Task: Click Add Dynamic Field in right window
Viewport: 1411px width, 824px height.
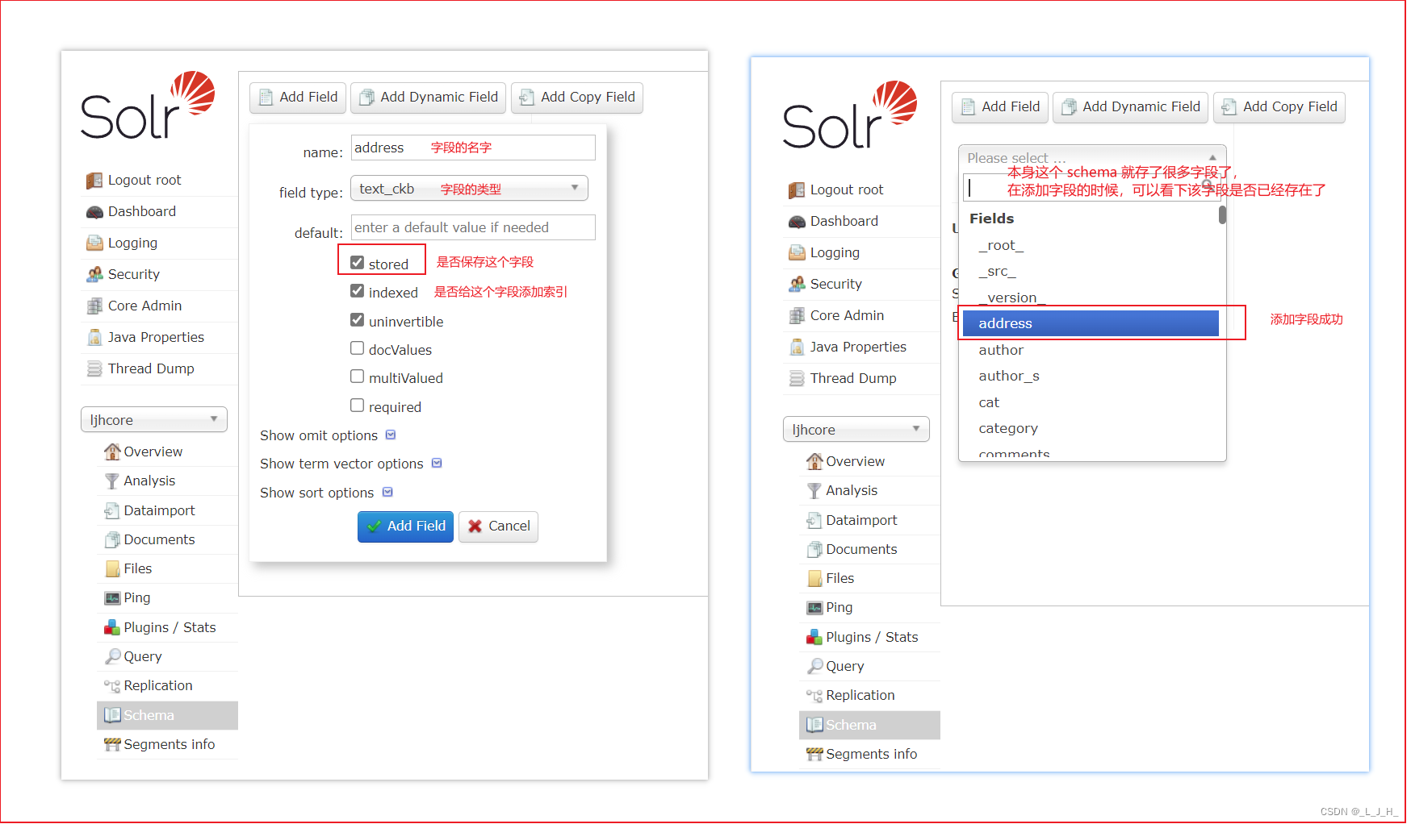Action: coord(1130,107)
